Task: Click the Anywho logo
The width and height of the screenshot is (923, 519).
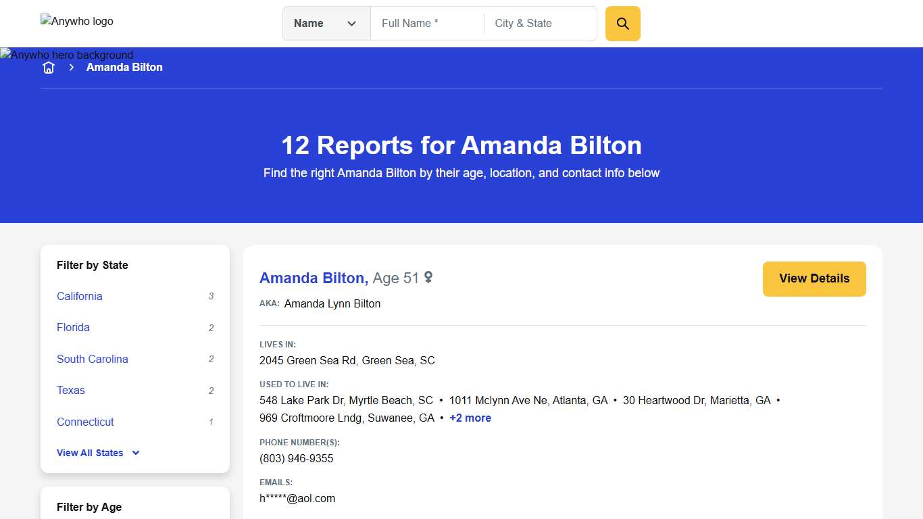Action: [x=76, y=21]
